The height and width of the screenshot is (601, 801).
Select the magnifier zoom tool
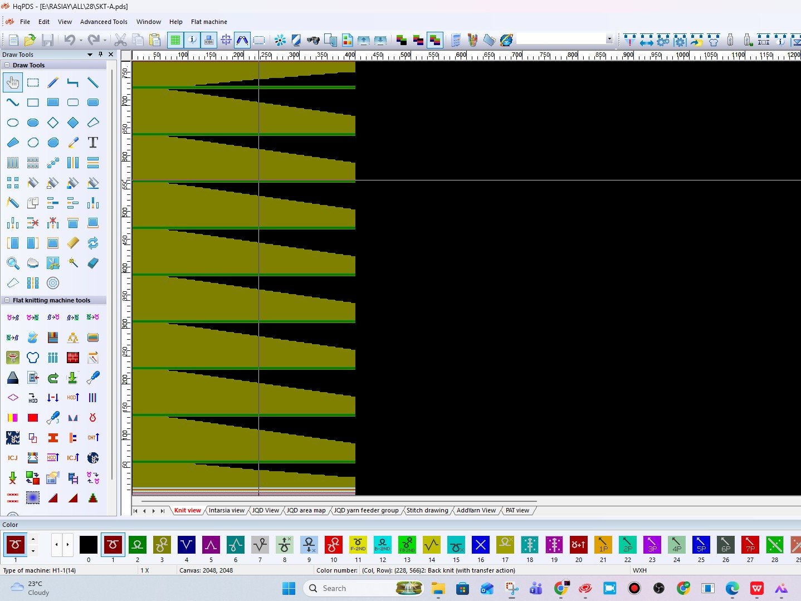[13, 263]
